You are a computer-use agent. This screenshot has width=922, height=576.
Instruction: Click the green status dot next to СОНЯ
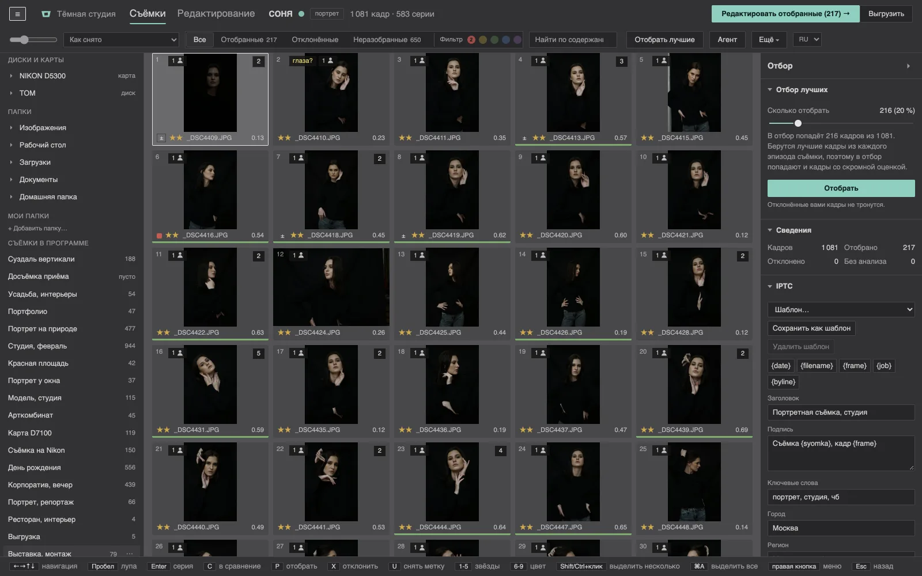[301, 14]
